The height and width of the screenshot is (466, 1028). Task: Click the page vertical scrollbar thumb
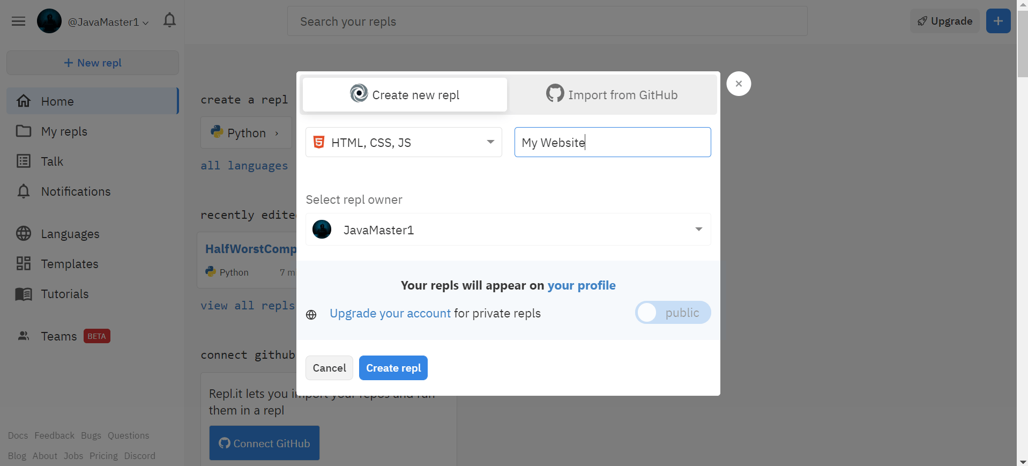[x=1022, y=44]
